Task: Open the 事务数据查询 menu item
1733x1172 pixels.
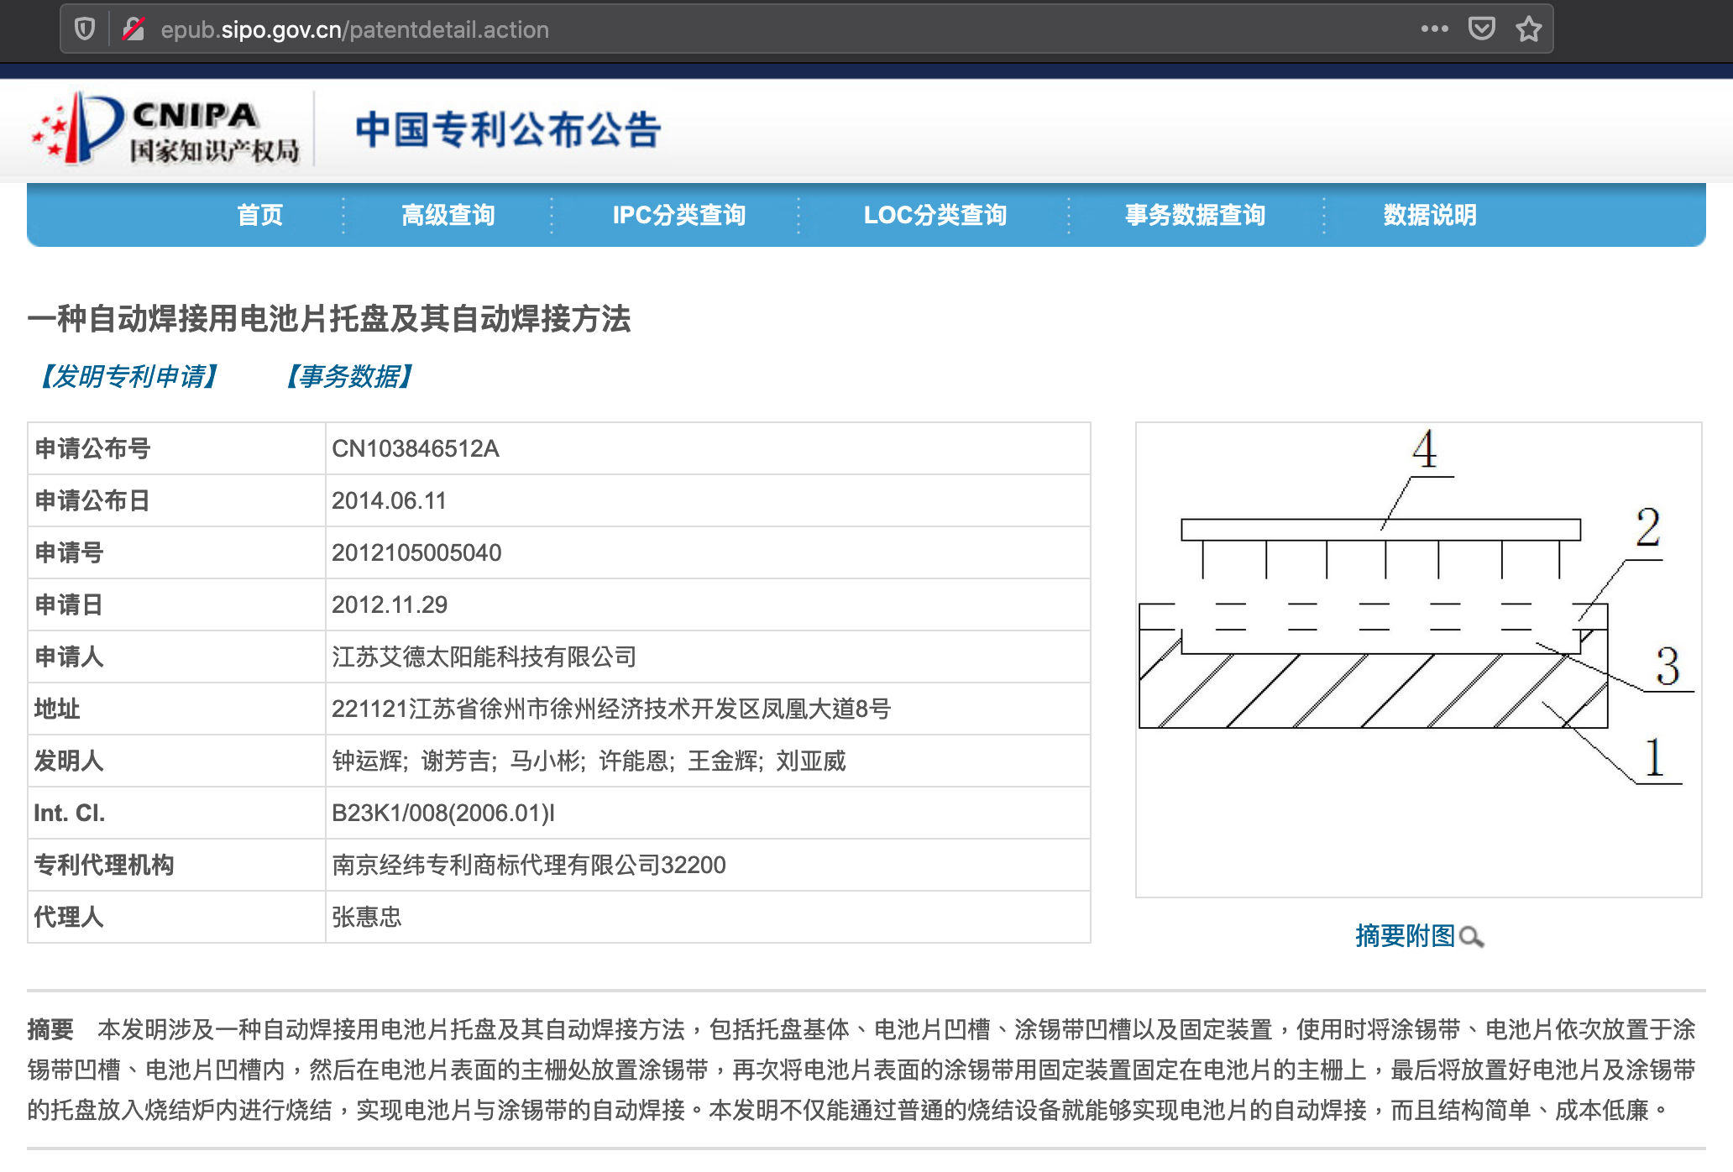Action: pos(1195,215)
